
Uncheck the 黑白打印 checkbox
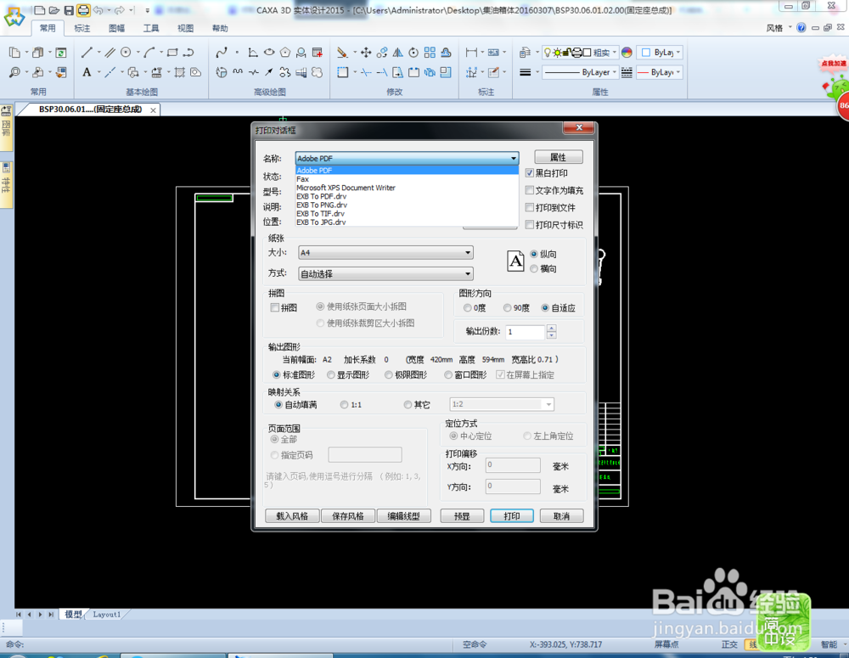point(530,172)
